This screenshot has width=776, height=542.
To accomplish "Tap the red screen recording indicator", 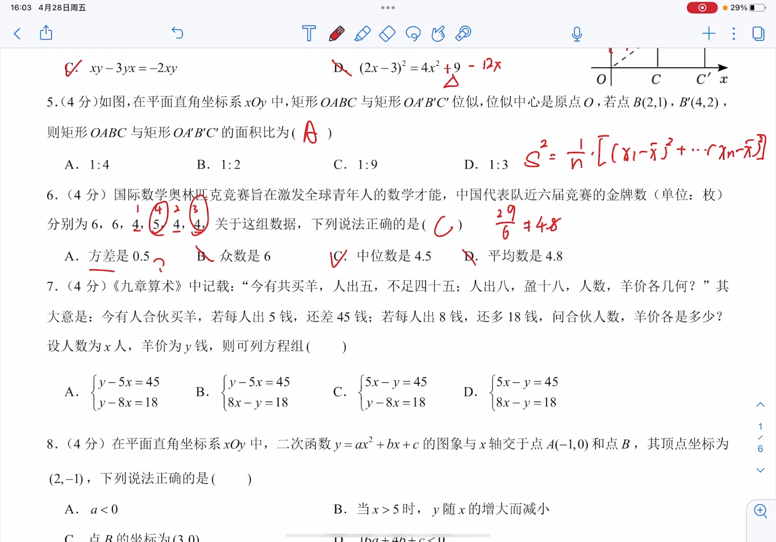I will pyautogui.click(x=702, y=8).
